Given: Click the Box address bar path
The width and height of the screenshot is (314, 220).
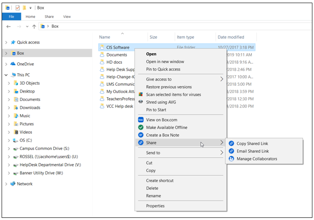Looking at the screenshot, I should (x=55, y=26).
